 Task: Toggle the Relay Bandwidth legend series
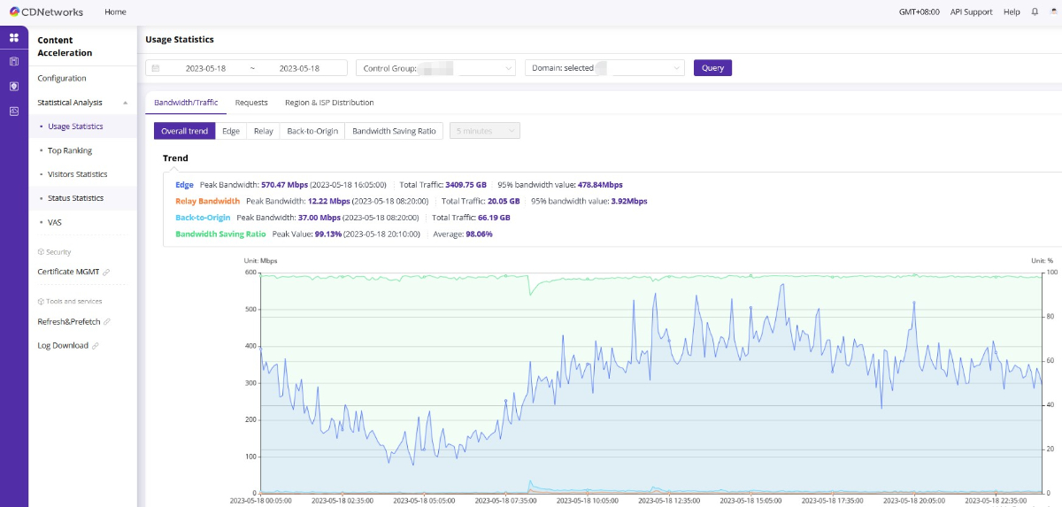coord(207,201)
